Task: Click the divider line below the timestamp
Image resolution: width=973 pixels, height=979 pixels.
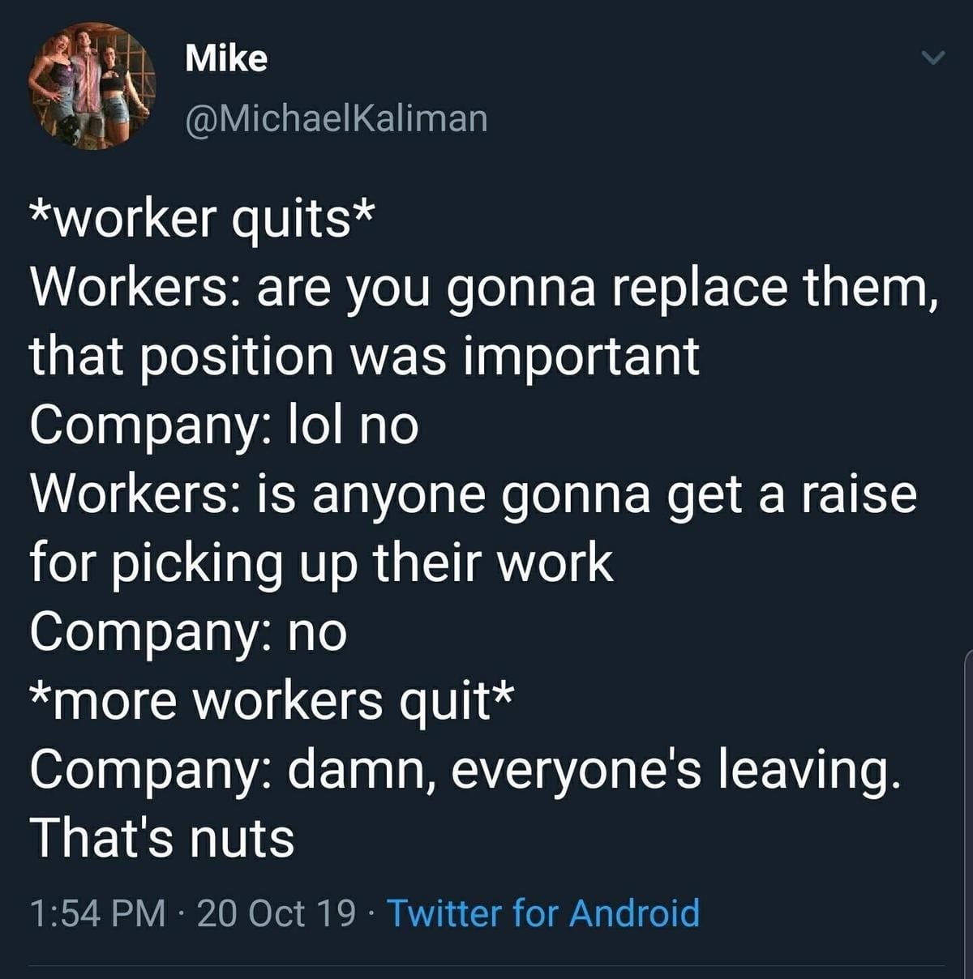Action: tap(486, 965)
